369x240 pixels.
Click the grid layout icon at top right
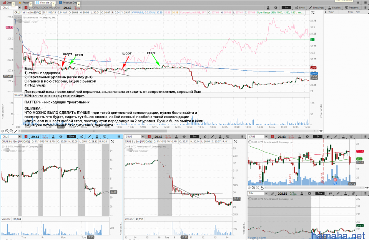[358, 3]
